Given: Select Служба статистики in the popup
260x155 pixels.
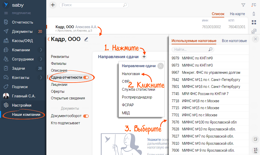Looking at the screenshot, I should pos(138,89).
